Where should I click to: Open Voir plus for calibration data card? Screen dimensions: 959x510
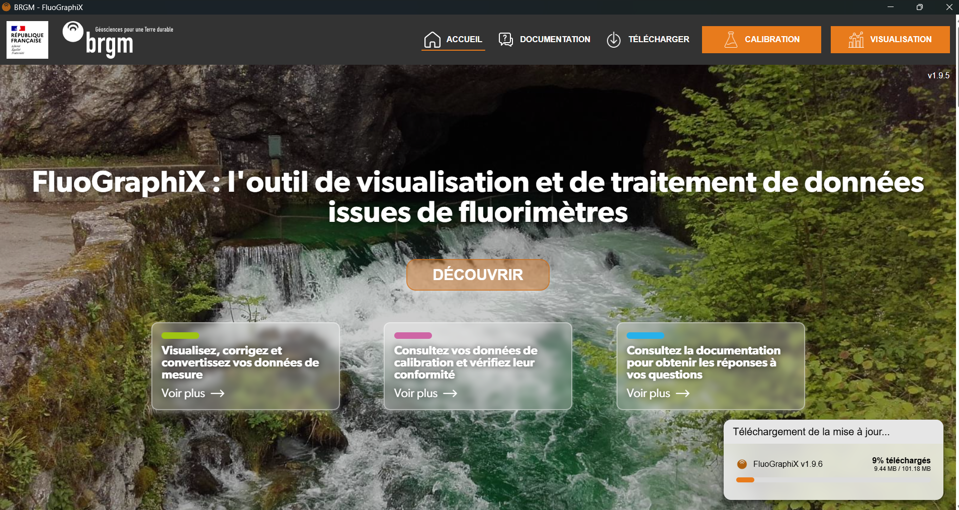click(x=416, y=393)
